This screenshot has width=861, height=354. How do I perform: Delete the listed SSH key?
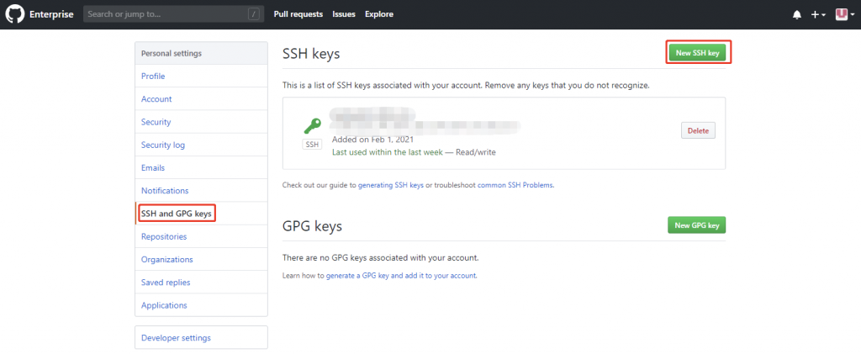pos(698,130)
